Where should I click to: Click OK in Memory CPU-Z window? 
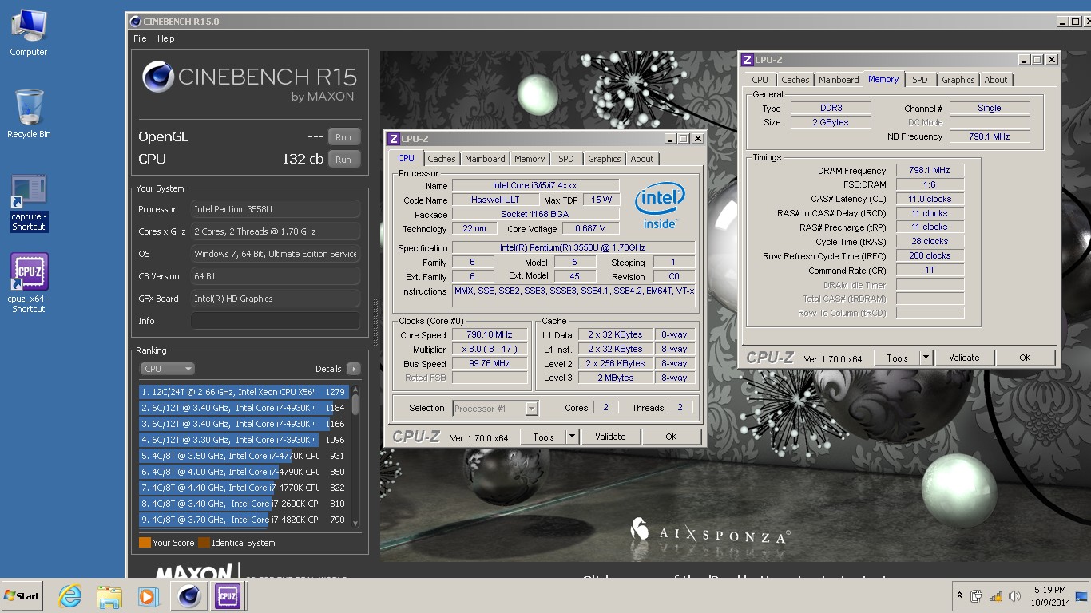coord(1025,358)
